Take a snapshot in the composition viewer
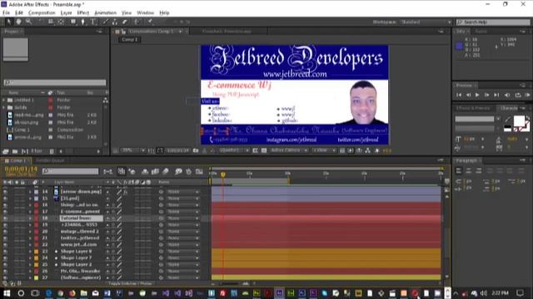 click(196, 150)
